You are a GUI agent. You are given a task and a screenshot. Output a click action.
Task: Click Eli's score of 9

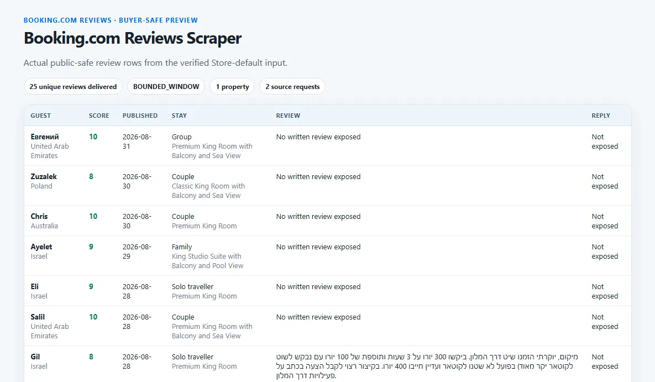coord(91,286)
